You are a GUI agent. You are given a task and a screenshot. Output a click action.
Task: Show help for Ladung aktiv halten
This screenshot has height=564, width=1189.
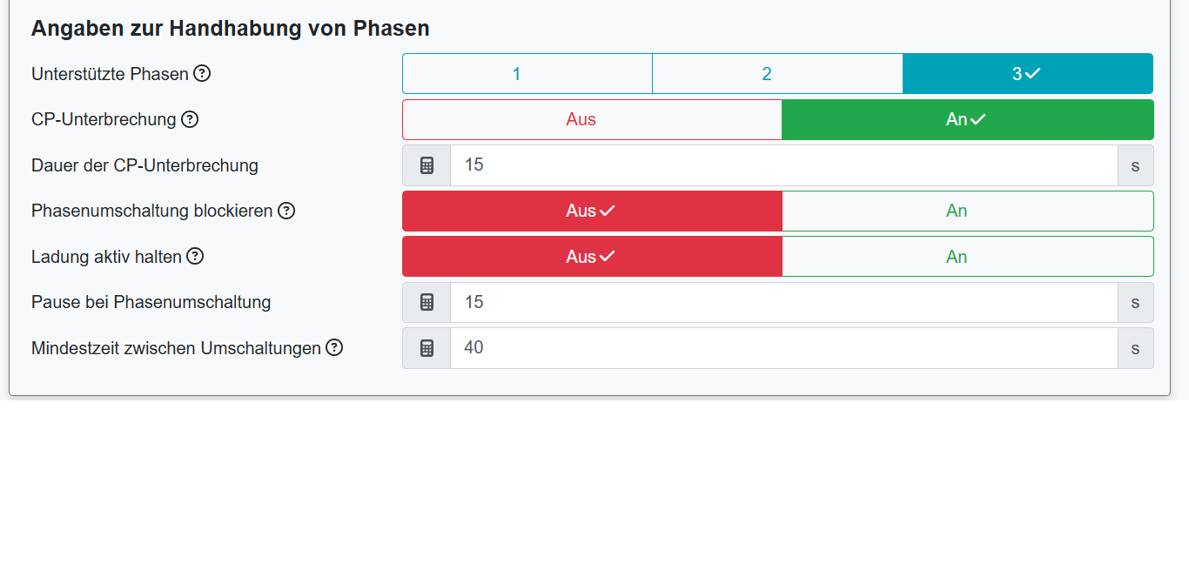[195, 257]
